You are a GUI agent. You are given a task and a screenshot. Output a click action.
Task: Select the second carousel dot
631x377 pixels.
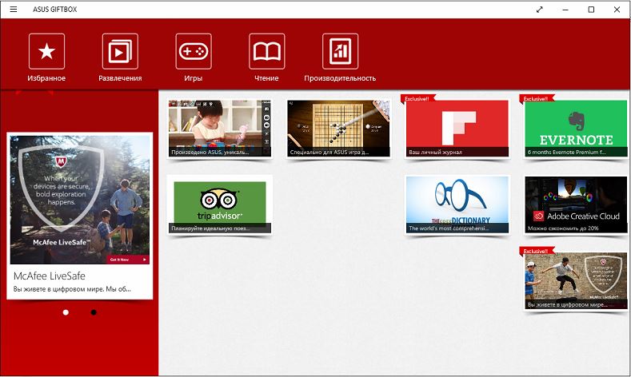pos(94,312)
